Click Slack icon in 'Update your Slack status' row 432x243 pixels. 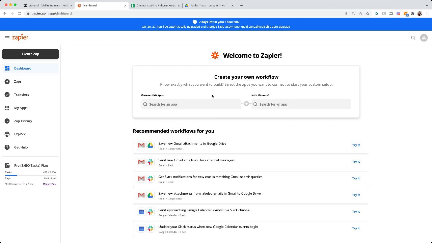151,228
